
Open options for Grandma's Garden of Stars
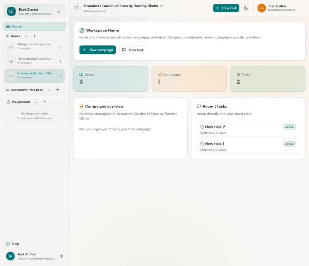(x=60, y=76)
